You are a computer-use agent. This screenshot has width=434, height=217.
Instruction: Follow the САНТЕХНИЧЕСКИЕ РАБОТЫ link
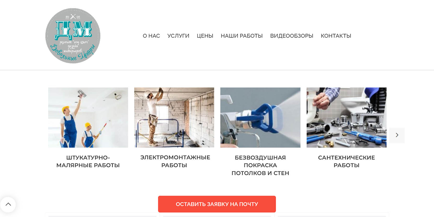346,161
